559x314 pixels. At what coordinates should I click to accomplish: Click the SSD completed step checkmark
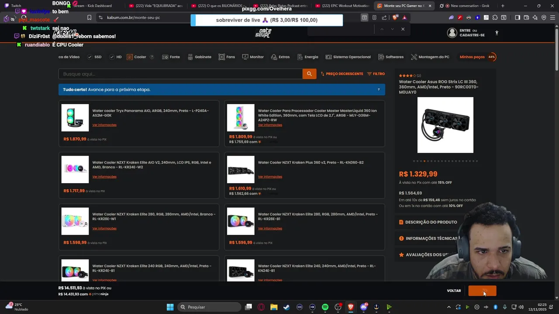[90, 57]
